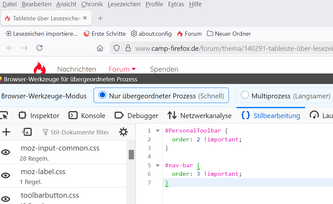Click the Stil-Dokumente filter input field
Viewport: 333px width, 204px height.
pyautogui.click(x=79, y=133)
